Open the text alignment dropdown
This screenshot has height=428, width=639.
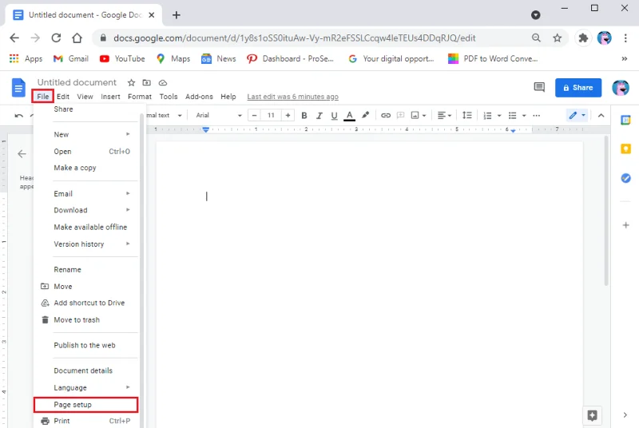(444, 116)
